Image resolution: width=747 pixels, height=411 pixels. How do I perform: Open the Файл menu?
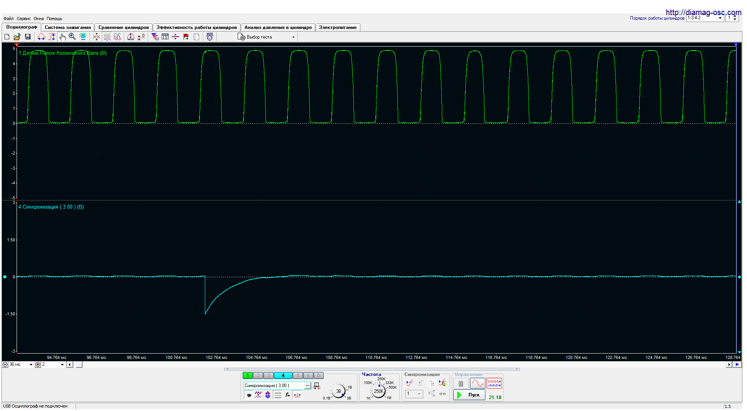click(x=8, y=19)
